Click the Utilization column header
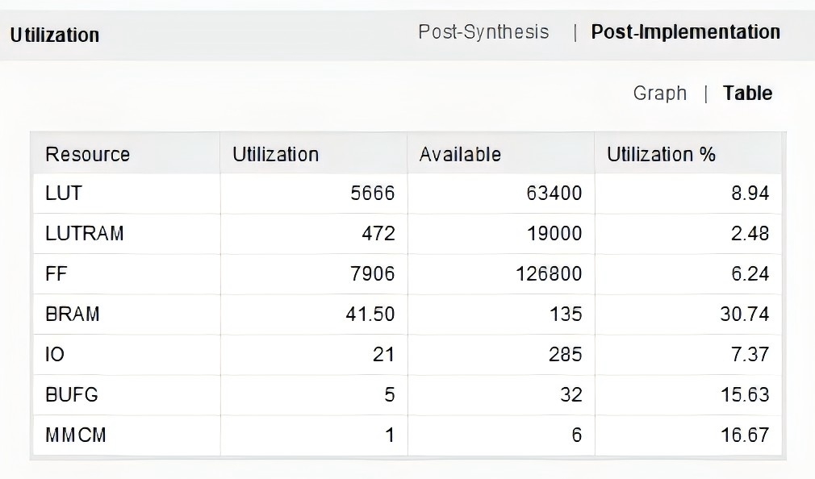 pyautogui.click(x=313, y=154)
